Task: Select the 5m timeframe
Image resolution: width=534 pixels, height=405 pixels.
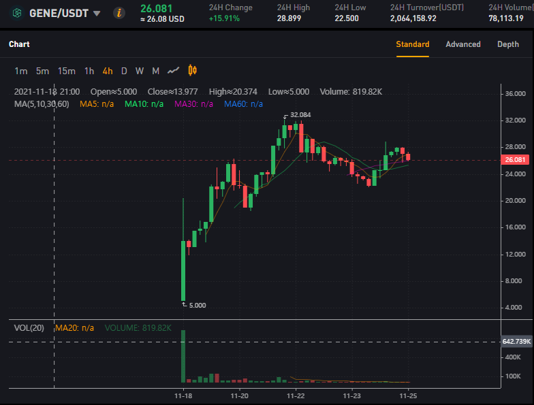Action: [x=42, y=71]
